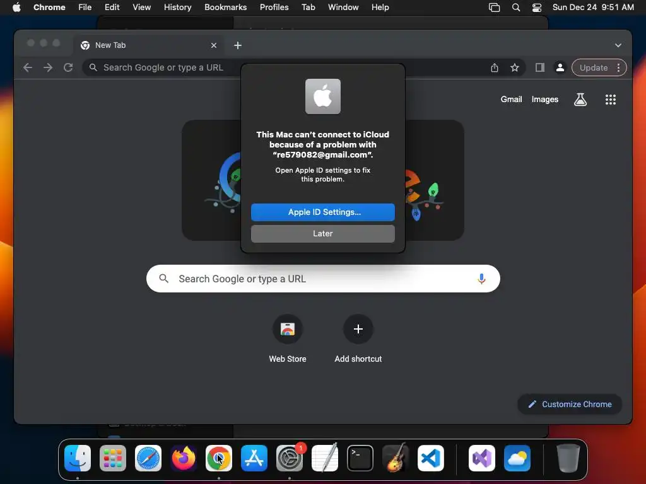Open the History menu
The width and height of the screenshot is (646, 484).
[177, 7]
